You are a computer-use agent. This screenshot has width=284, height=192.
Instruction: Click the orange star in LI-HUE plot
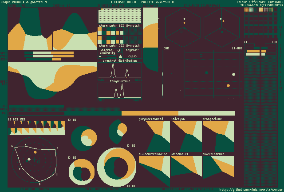(229, 85)
